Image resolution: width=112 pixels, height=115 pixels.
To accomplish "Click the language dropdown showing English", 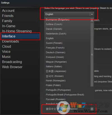I will (x=69, y=14).
